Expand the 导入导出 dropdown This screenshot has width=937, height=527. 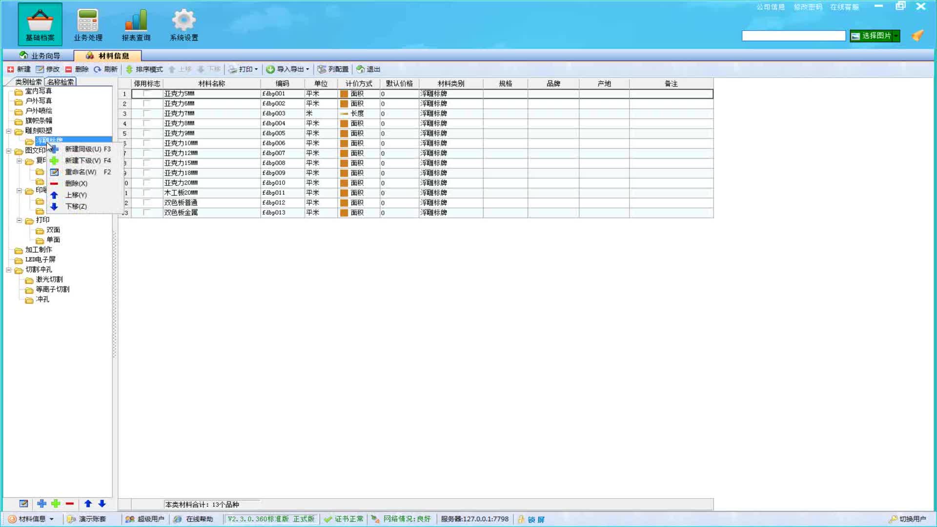point(307,69)
